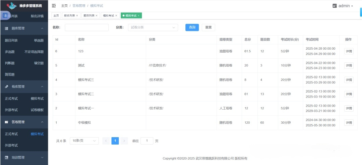The image size is (362, 165).
Task: Open the 10条/页 page size dropdown
Action: [x=84, y=141]
